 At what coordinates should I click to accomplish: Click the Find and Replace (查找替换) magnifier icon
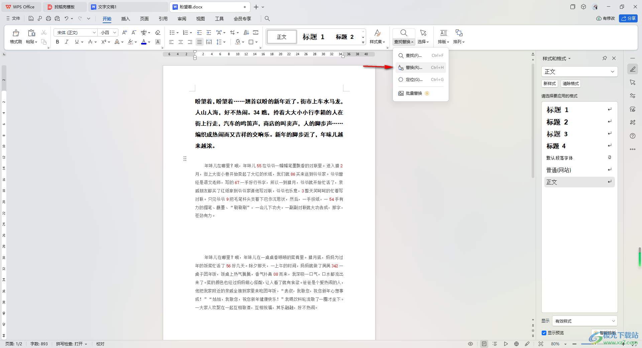tap(404, 33)
